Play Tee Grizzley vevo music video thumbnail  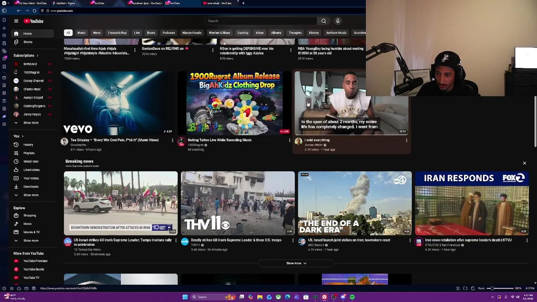click(118, 103)
